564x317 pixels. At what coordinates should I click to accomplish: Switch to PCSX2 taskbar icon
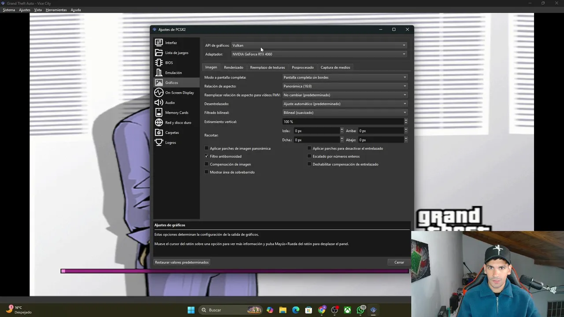tap(373, 310)
